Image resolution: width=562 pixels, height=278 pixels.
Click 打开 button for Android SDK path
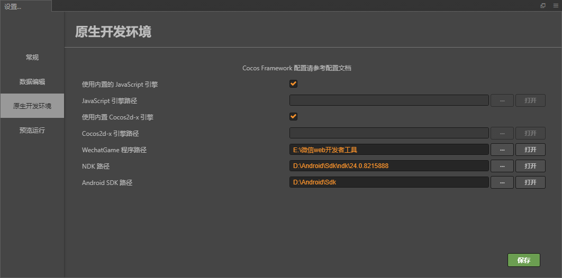tap(530, 182)
